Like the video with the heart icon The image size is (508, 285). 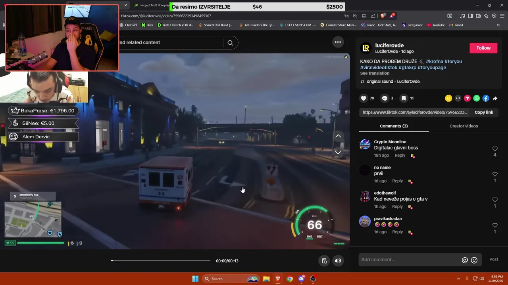pos(364,98)
